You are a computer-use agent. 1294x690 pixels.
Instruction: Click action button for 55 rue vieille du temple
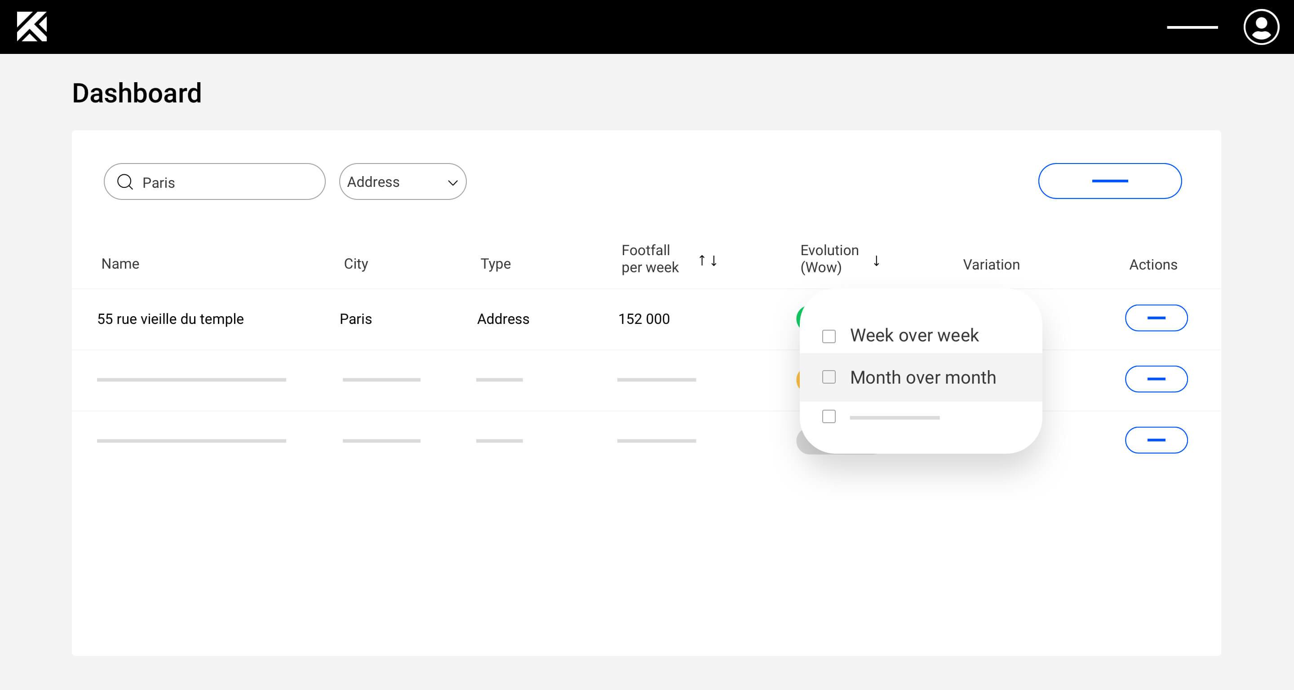(x=1156, y=318)
